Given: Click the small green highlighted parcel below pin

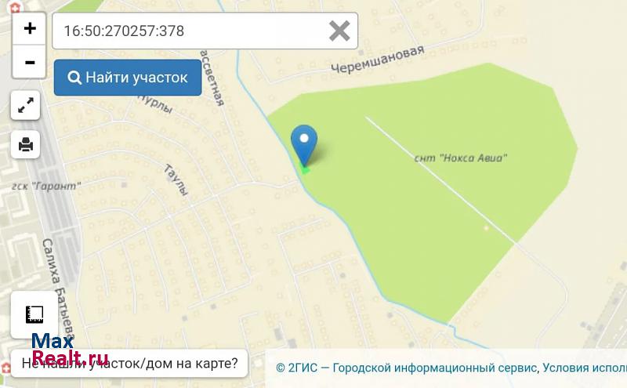Looking at the screenshot, I should [305, 169].
